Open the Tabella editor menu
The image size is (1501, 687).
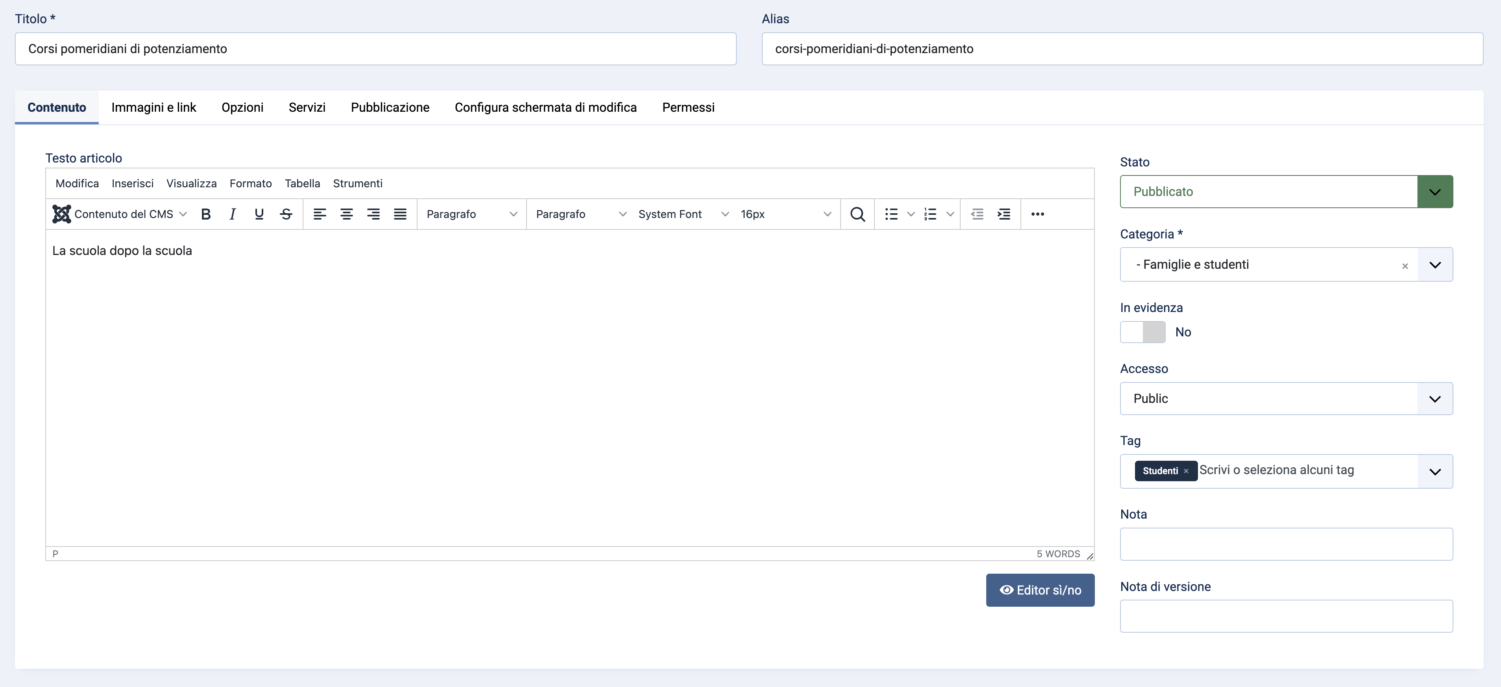(302, 183)
